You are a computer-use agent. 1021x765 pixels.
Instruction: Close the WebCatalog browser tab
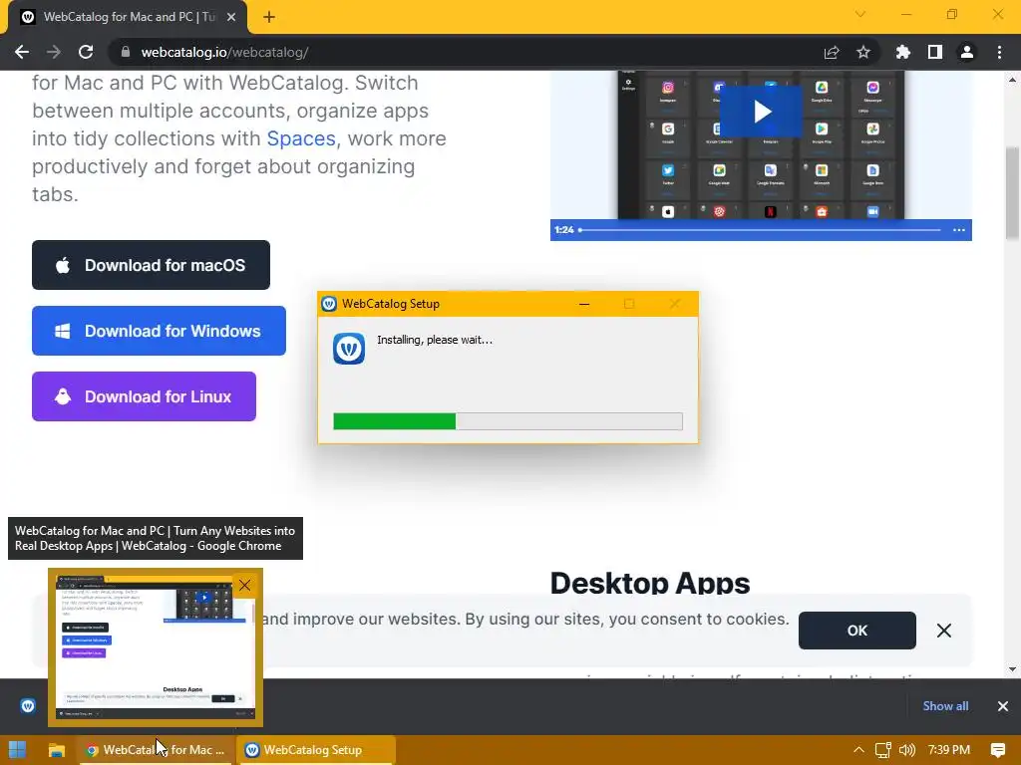pos(231,17)
